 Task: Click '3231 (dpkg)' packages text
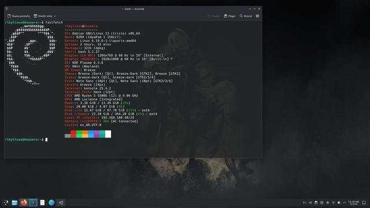coord(94,48)
